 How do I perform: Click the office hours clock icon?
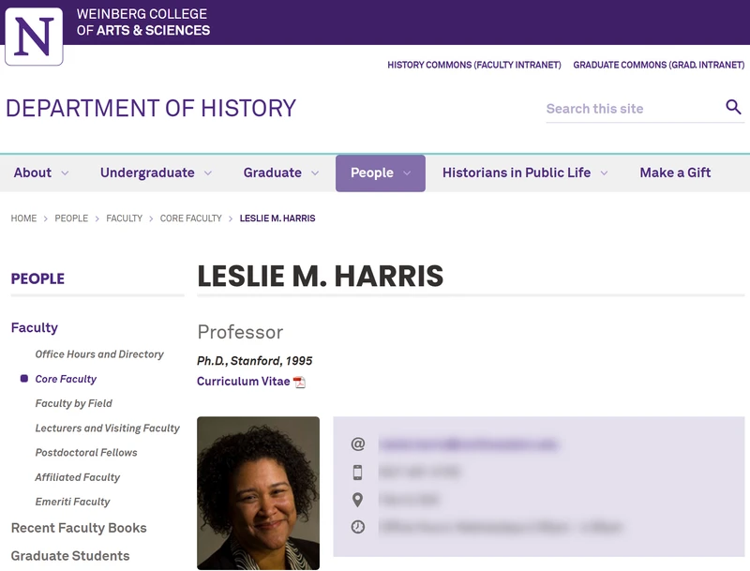pos(358,527)
